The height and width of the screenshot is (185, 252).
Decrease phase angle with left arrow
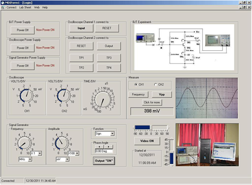pos(99,147)
